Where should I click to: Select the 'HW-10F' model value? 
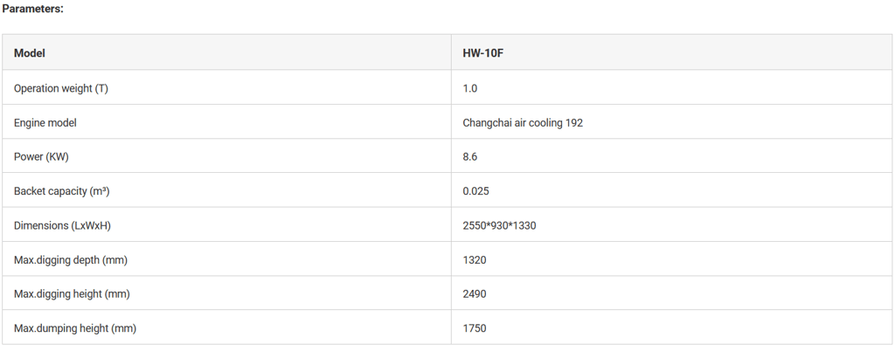482,53
